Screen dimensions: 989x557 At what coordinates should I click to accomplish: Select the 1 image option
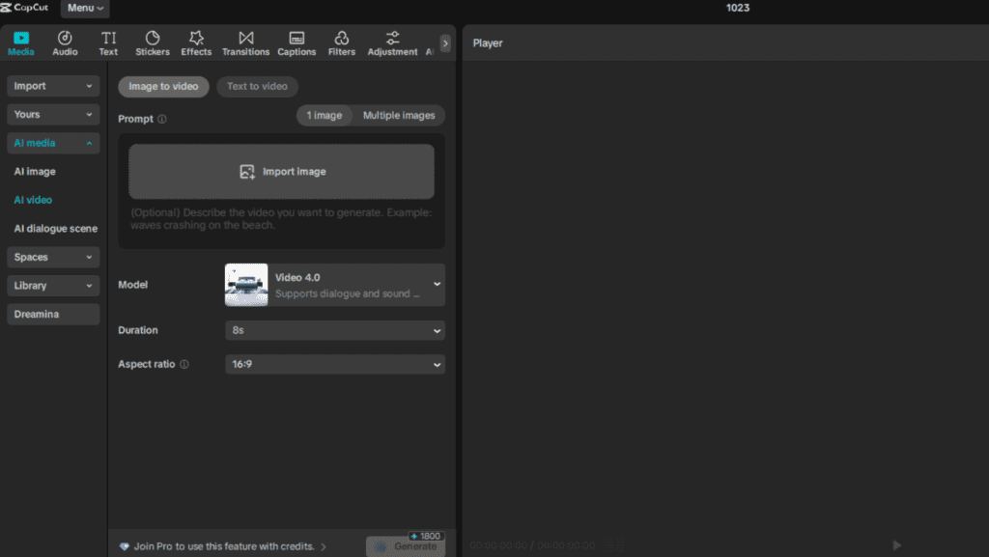tap(325, 115)
